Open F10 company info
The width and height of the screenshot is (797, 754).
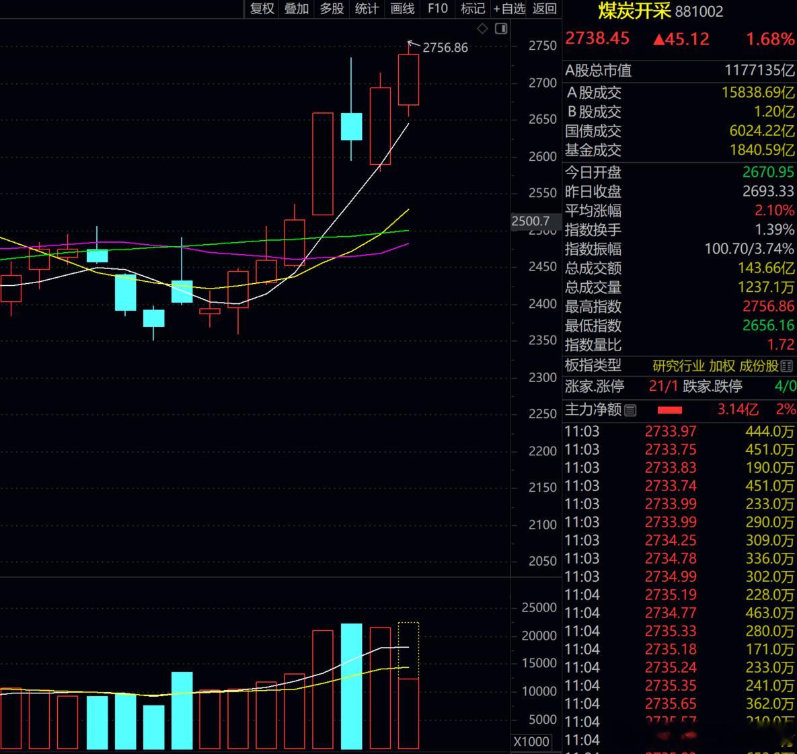click(438, 9)
